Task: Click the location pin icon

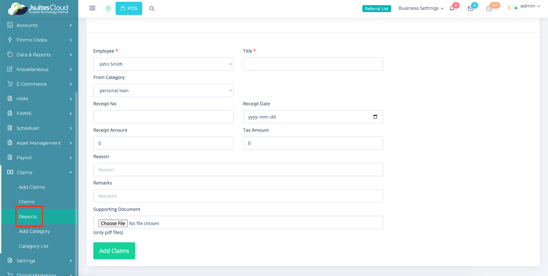Action: click(x=108, y=9)
